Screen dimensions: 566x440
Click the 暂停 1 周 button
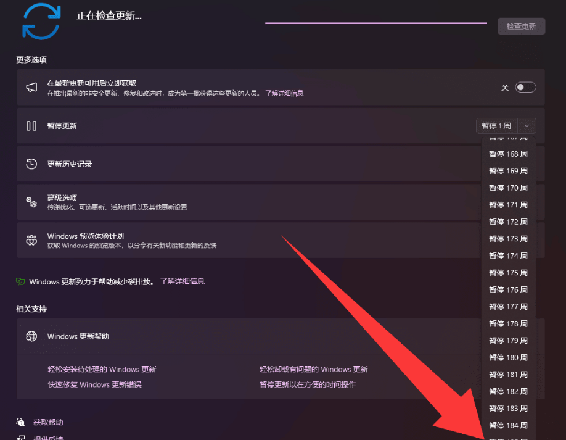point(497,126)
